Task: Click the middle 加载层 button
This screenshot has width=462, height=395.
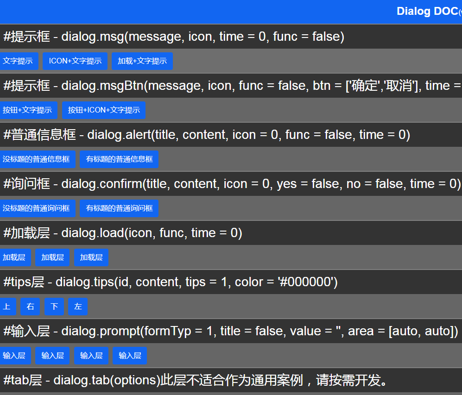Action: pos(52,257)
